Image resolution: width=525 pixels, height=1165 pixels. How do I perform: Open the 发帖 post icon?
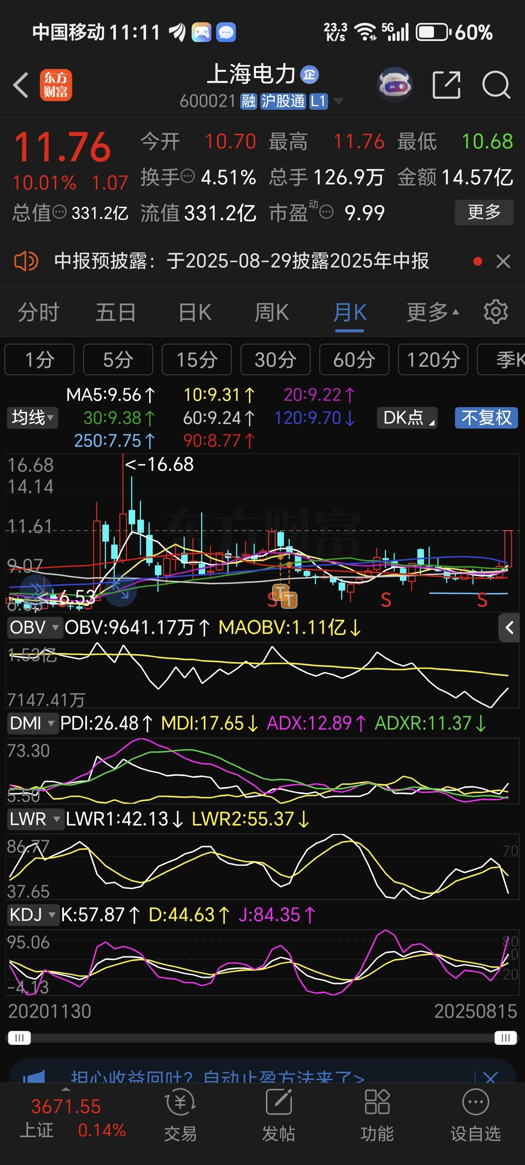(279, 1114)
